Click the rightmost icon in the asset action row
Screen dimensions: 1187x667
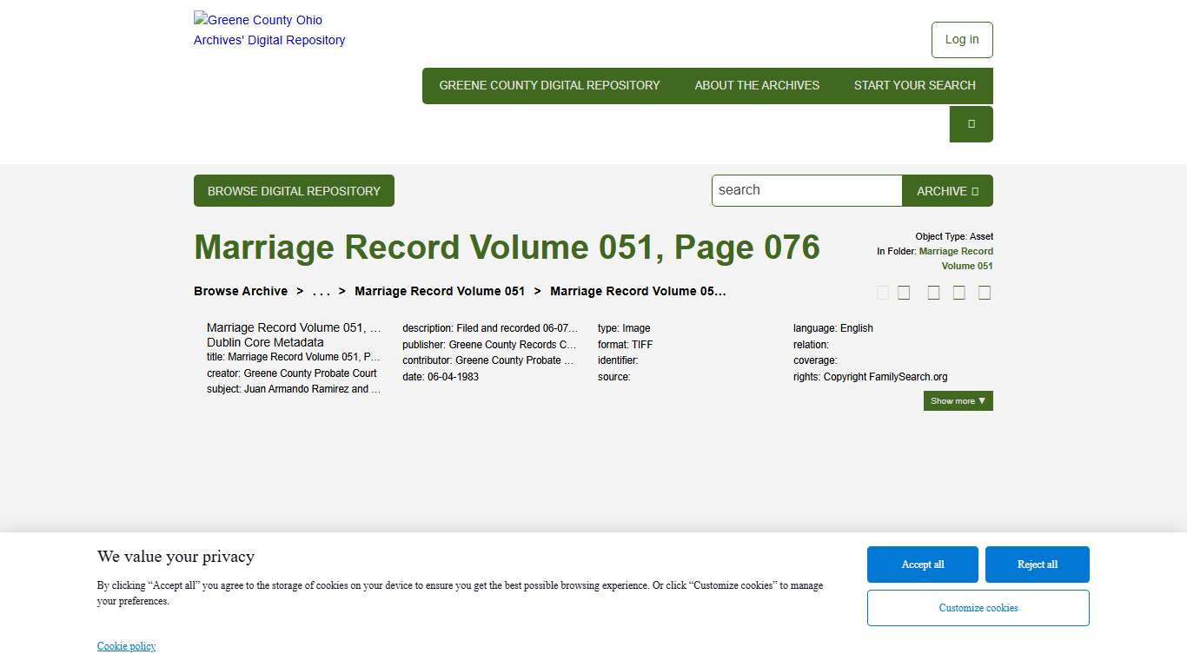click(985, 293)
